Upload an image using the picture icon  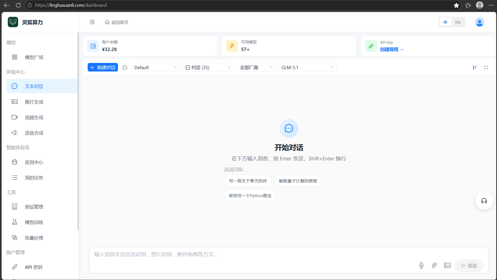(447, 265)
